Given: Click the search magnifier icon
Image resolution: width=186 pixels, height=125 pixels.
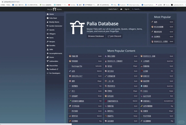Looking at the screenshot, I should 133,9.
